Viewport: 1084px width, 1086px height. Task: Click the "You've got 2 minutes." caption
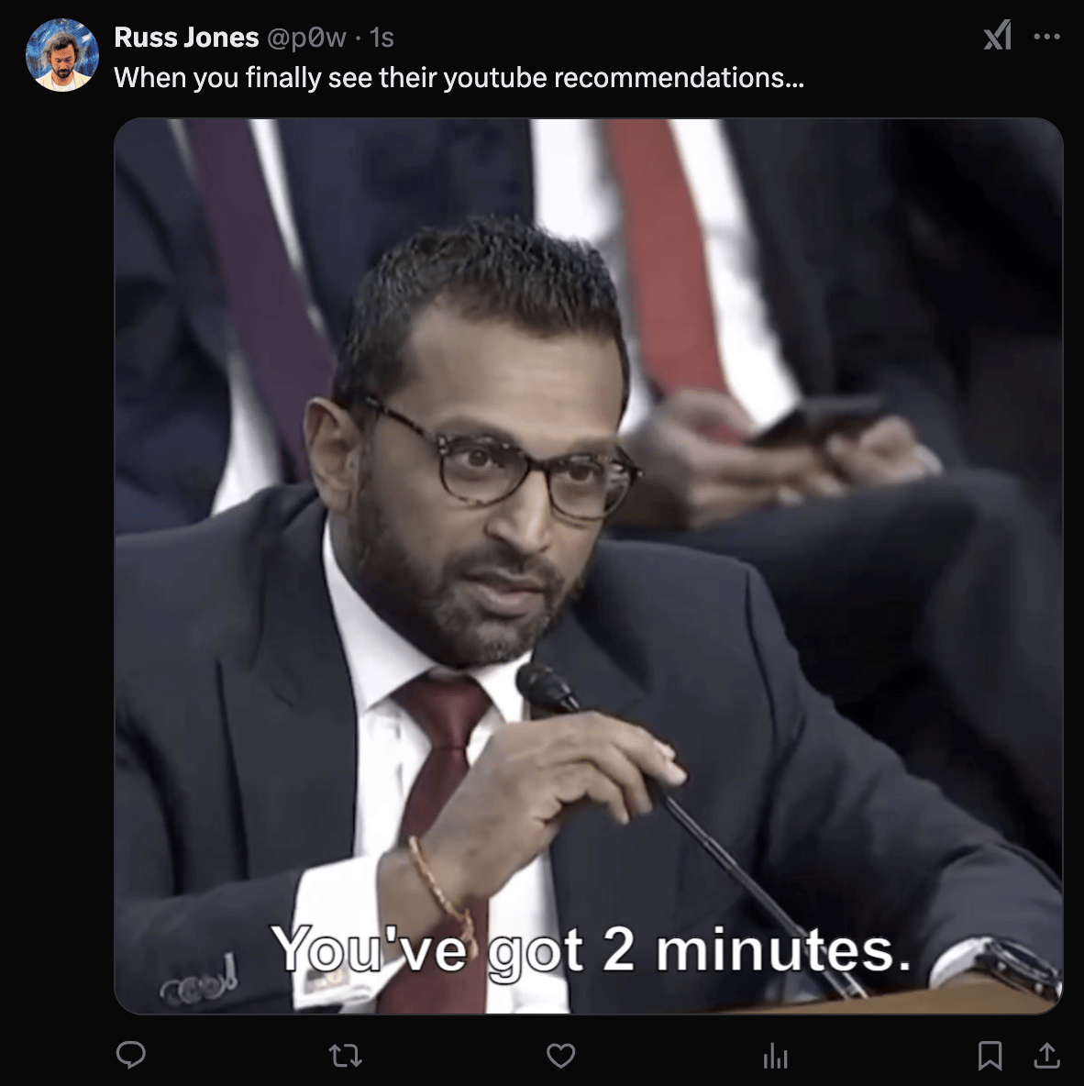point(591,951)
